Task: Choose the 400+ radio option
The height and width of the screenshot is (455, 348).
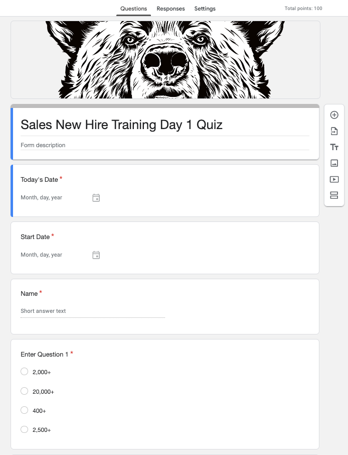Action: 24,410
